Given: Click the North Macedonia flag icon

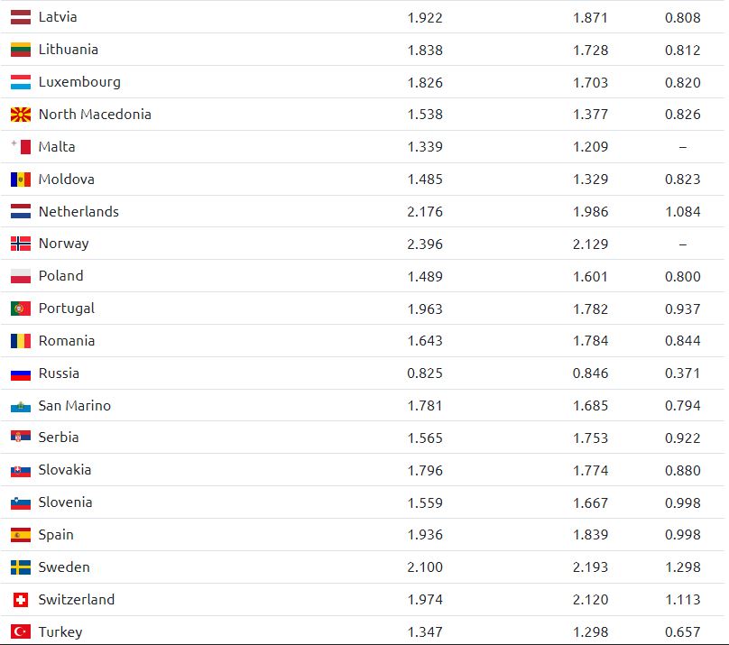Looking at the screenshot, I should click(x=21, y=115).
